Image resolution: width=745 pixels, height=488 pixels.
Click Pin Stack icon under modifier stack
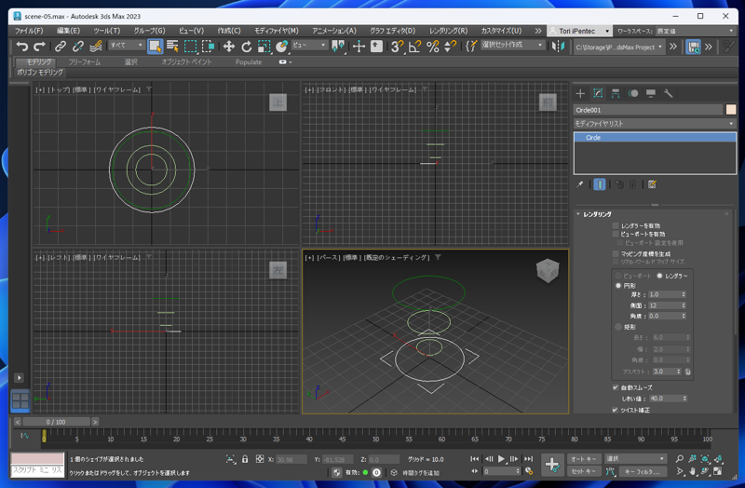click(579, 184)
